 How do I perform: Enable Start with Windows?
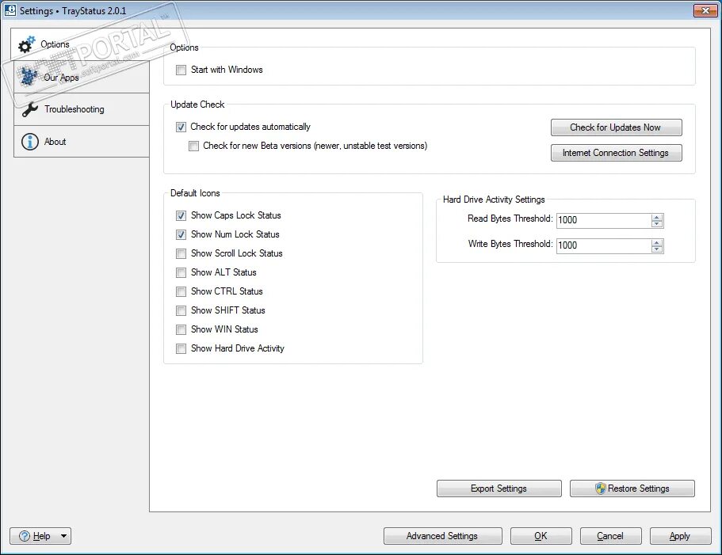click(181, 70)
